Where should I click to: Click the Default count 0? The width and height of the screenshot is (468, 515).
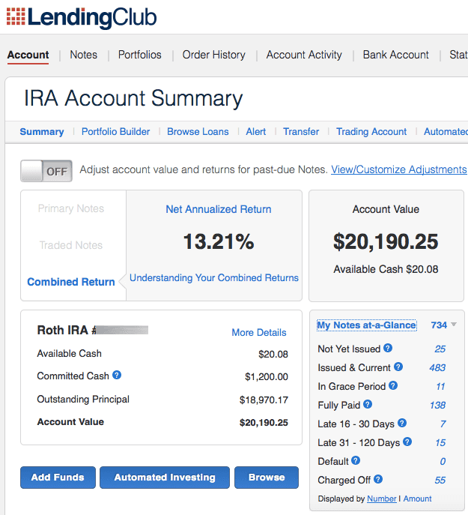[443, 461]
